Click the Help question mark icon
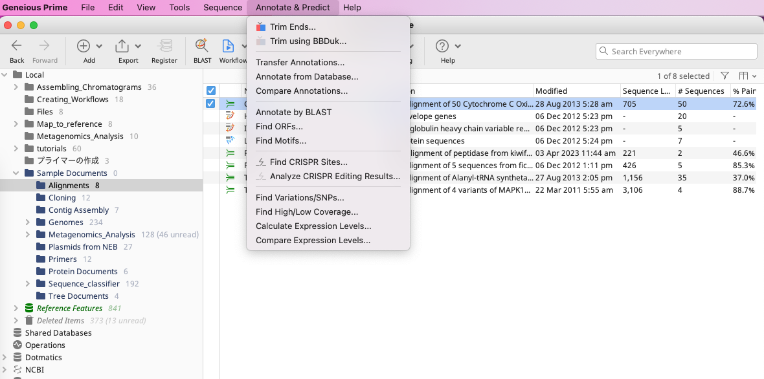The width and height of the screenshot is (764, 379). (442, 46)
